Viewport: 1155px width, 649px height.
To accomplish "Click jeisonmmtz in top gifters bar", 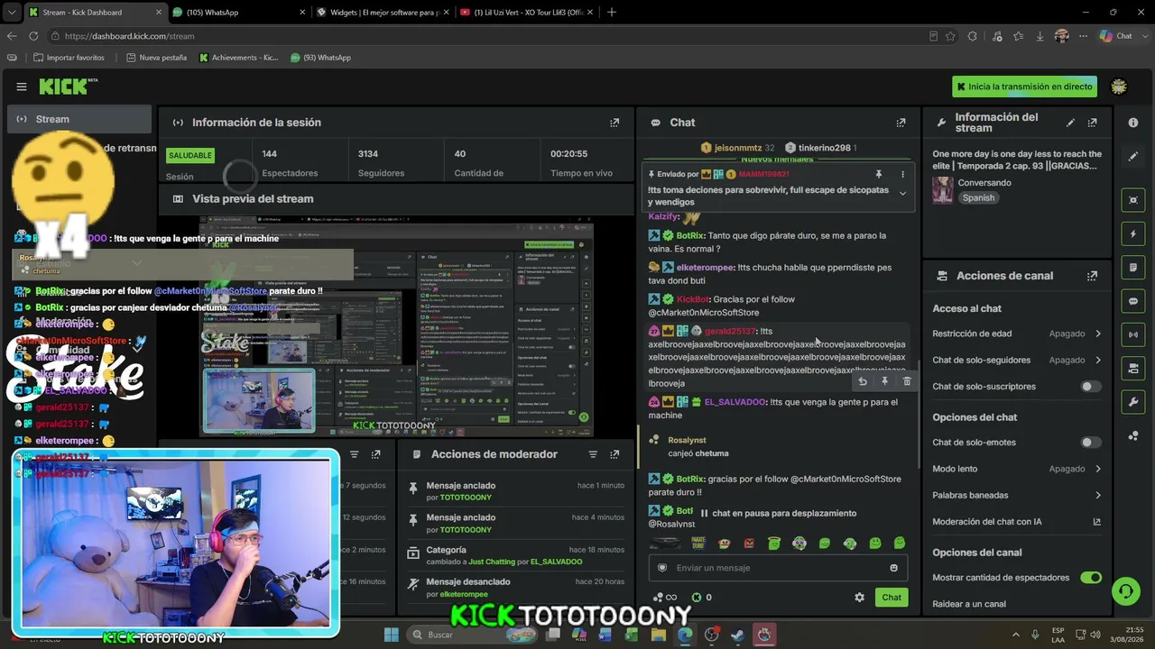I will pyautogui.click(x=737, y=148).
